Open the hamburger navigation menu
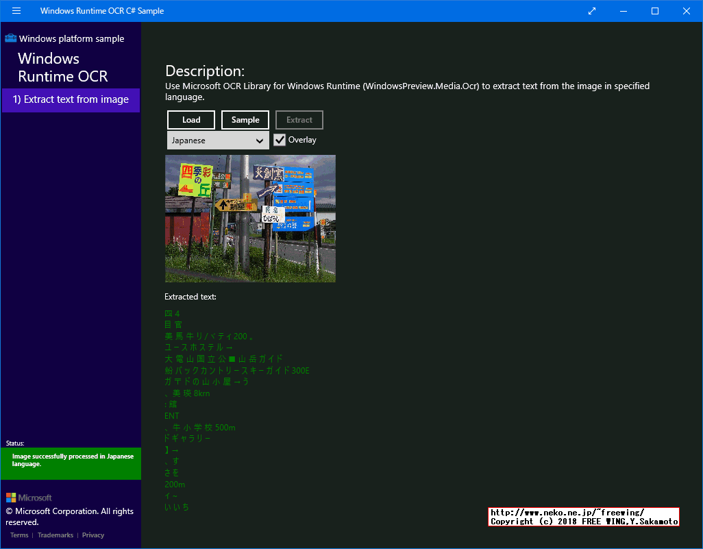This screenshot has width=703, height=549. 16,11
